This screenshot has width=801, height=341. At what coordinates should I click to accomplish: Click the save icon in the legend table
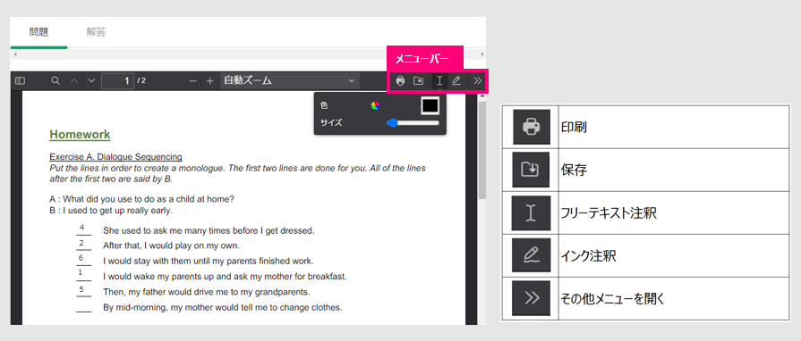[x=532, y=170]
